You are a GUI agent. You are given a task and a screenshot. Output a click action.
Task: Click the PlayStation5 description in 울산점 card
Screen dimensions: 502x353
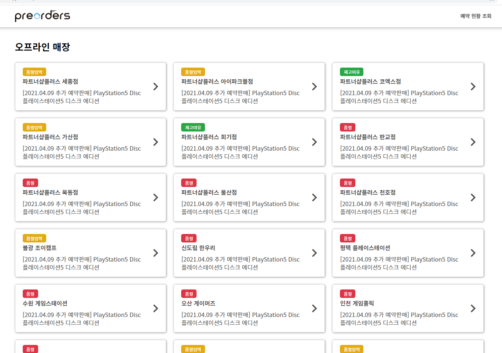click(241, 208)
